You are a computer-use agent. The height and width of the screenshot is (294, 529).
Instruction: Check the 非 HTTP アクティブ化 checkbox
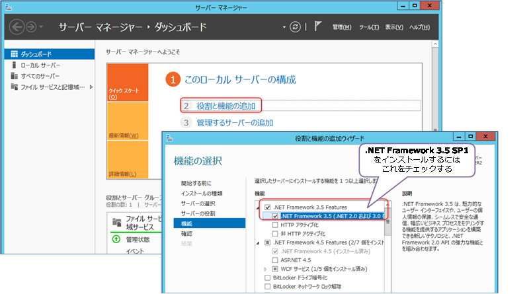coord(275,234)
